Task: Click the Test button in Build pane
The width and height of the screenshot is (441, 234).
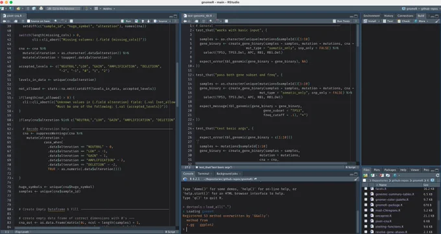Action: click(x=388, y=21)
